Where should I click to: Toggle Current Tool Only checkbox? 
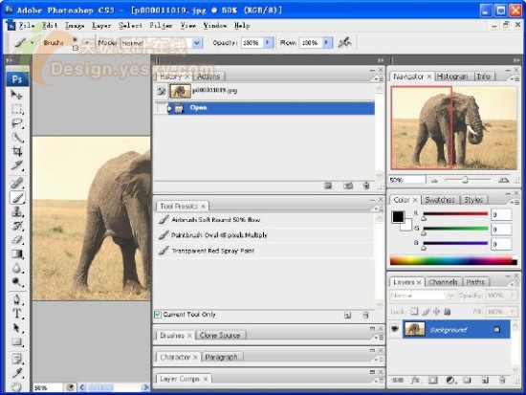point(158,315)
